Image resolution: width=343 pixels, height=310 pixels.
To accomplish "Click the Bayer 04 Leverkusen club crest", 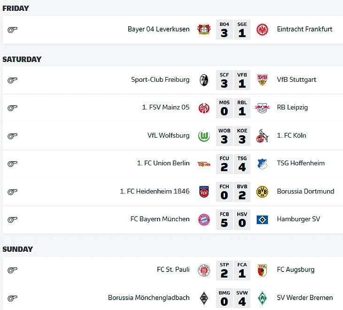I will (204, 29).
